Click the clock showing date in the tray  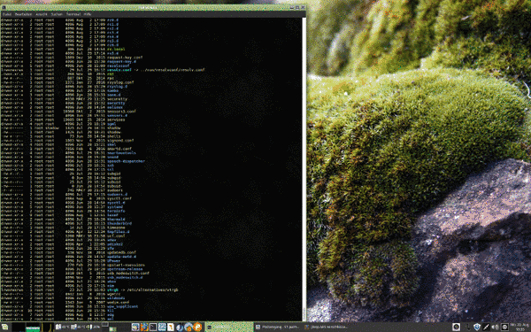click(x=519, y=327)
